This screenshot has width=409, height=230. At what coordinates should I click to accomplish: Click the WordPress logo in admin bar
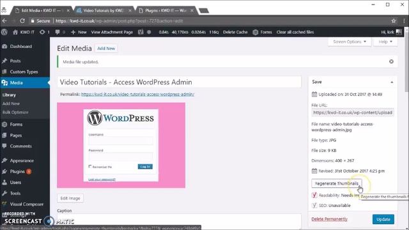click(4, 32)
